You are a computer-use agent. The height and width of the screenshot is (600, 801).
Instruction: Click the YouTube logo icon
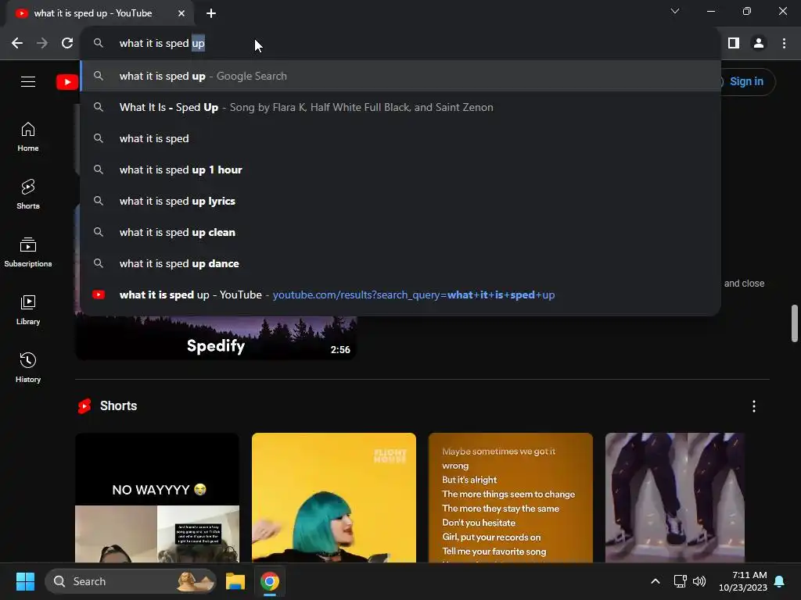[67, 81]
